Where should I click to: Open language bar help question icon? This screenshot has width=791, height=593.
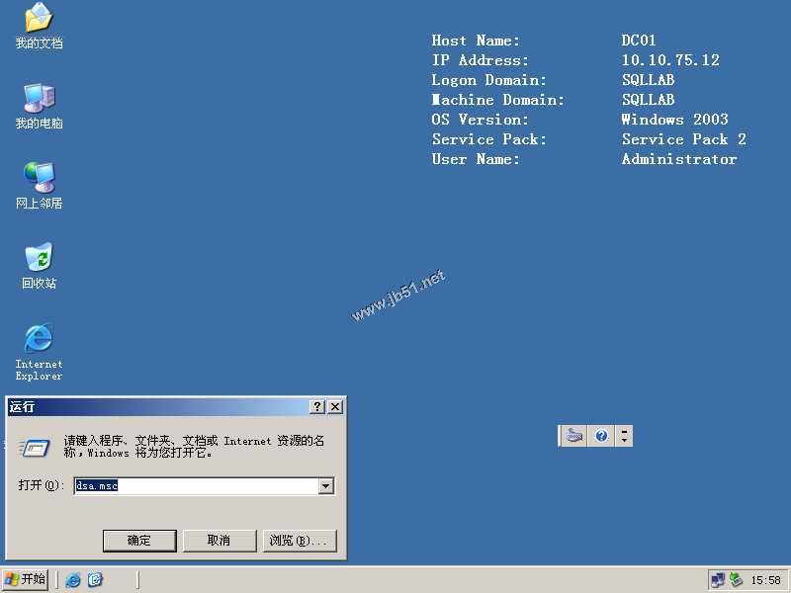click(601, 436)
